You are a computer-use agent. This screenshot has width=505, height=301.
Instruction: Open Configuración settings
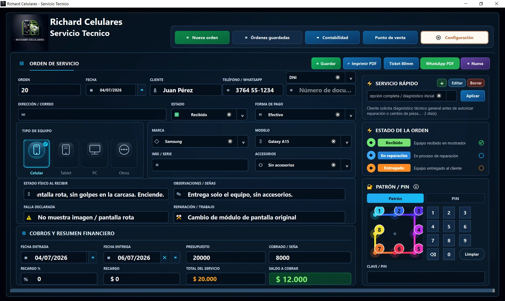click(x=454, y=38)
